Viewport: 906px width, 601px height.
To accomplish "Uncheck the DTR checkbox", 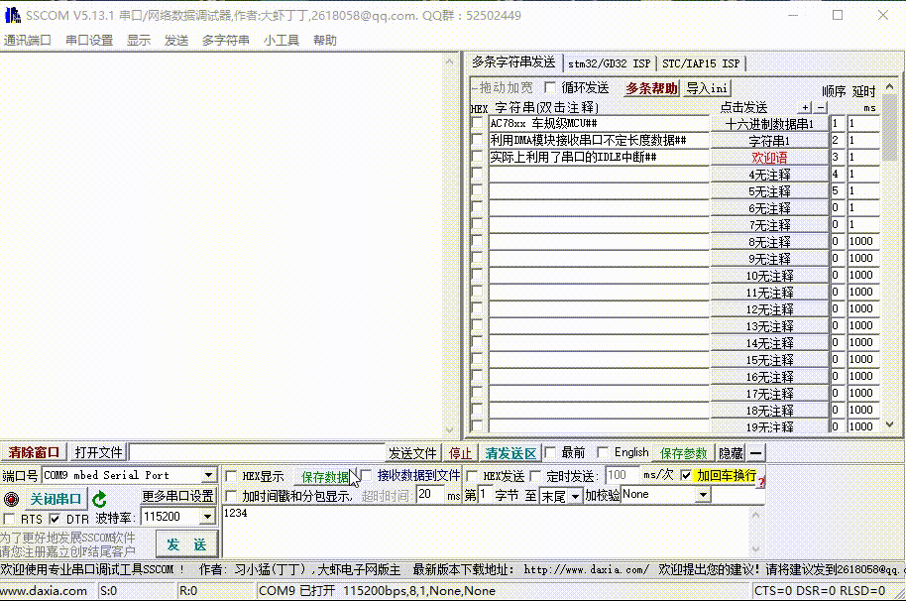I will 55,519.
